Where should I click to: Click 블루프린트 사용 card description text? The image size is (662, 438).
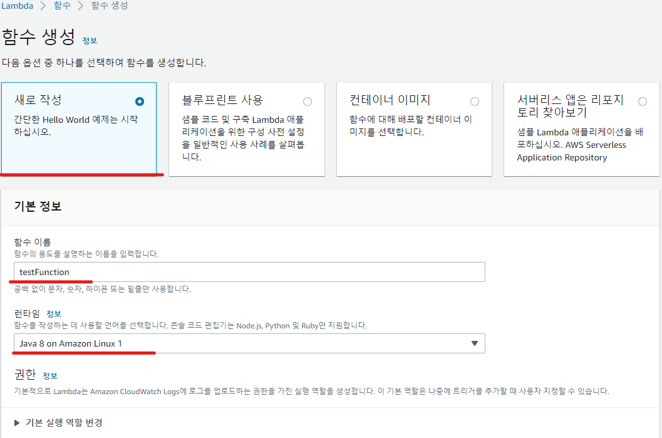[x=243, y=138]
